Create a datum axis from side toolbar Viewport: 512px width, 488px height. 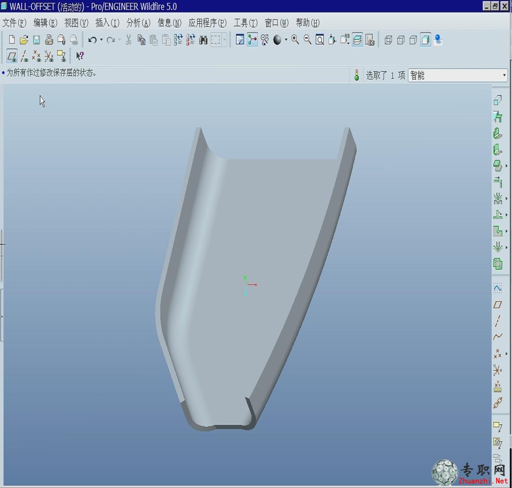497,321
